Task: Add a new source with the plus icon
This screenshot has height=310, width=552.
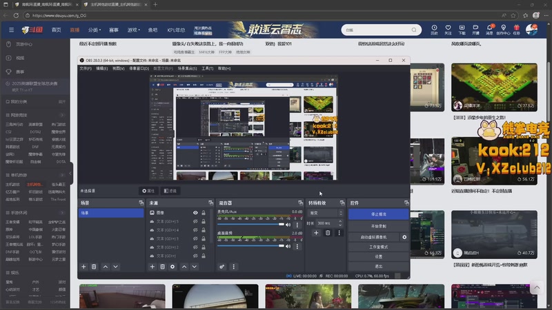Action: point(152,267)
